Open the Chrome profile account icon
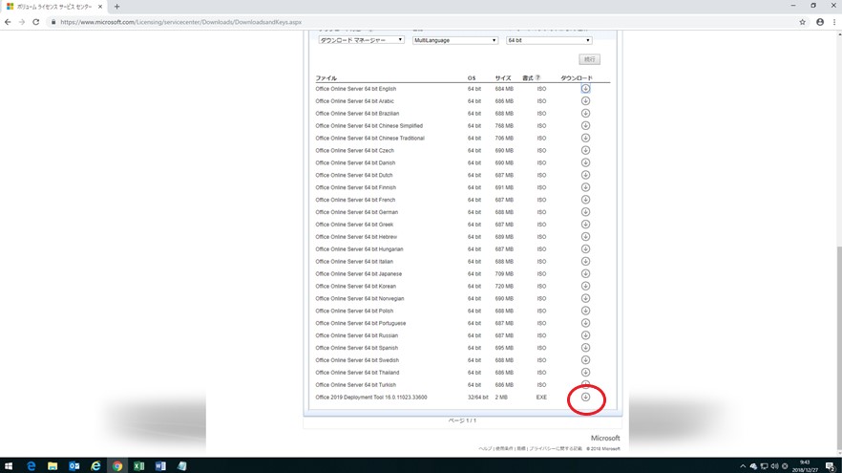Screen dimensions: 842x473 820,22
